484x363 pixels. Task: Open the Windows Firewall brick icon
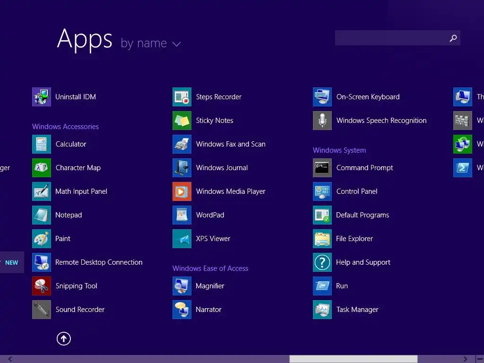[462, 121]
